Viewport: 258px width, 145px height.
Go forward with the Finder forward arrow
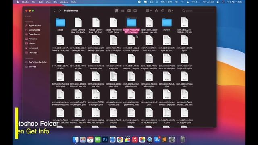[x=60, y=11]
